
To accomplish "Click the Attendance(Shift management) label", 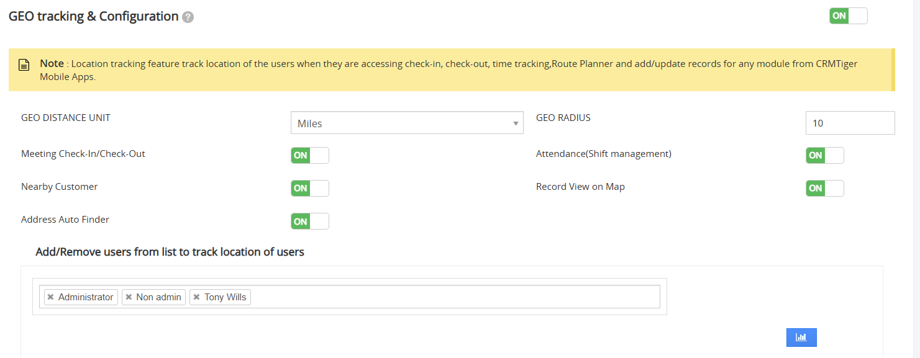I will pyautogui.click(x=604, y=153).
